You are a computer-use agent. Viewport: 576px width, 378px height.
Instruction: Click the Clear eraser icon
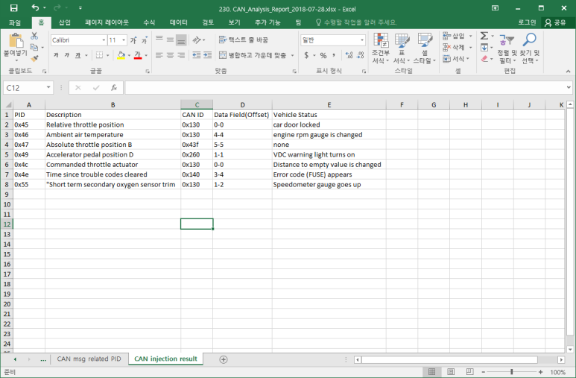tap(484, 58)
